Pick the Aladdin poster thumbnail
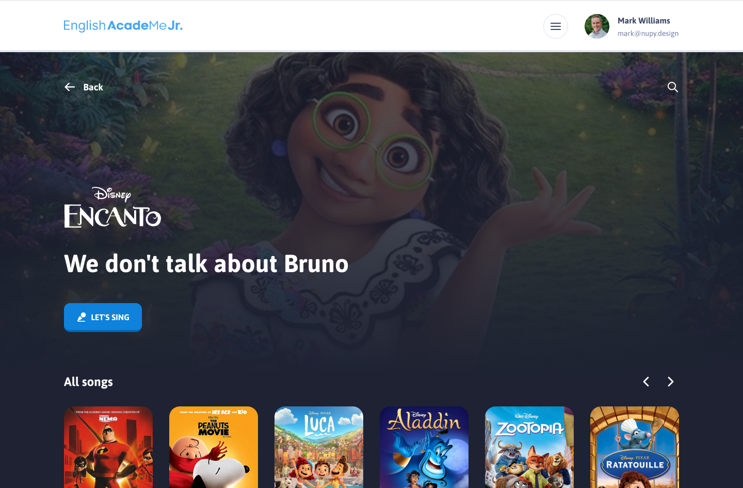The width and height of the screenshot is (743, 488). coord(424,447)
